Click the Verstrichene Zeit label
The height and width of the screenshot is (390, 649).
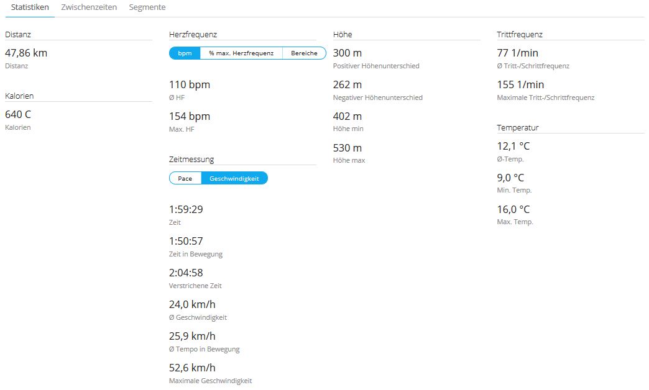195,286
